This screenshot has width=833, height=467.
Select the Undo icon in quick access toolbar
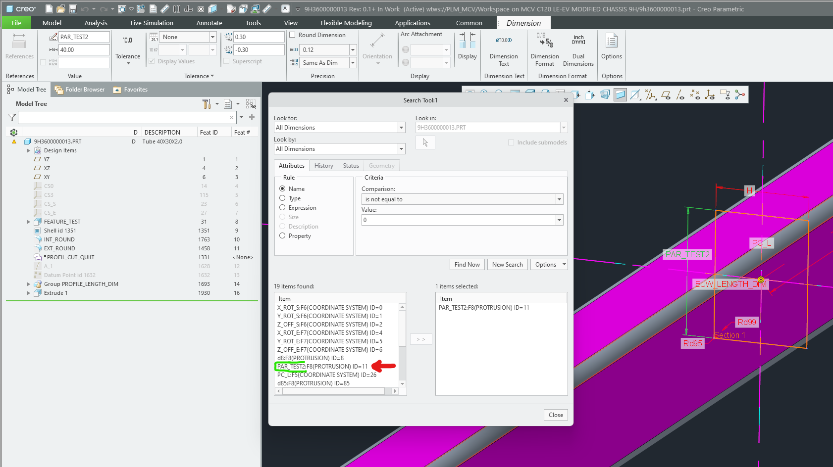click(x=84, y=8)
